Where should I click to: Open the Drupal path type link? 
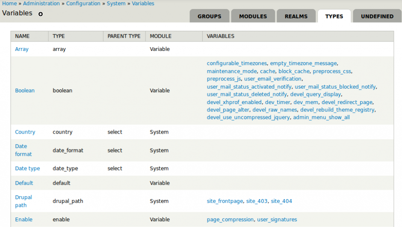coord(23,201)
